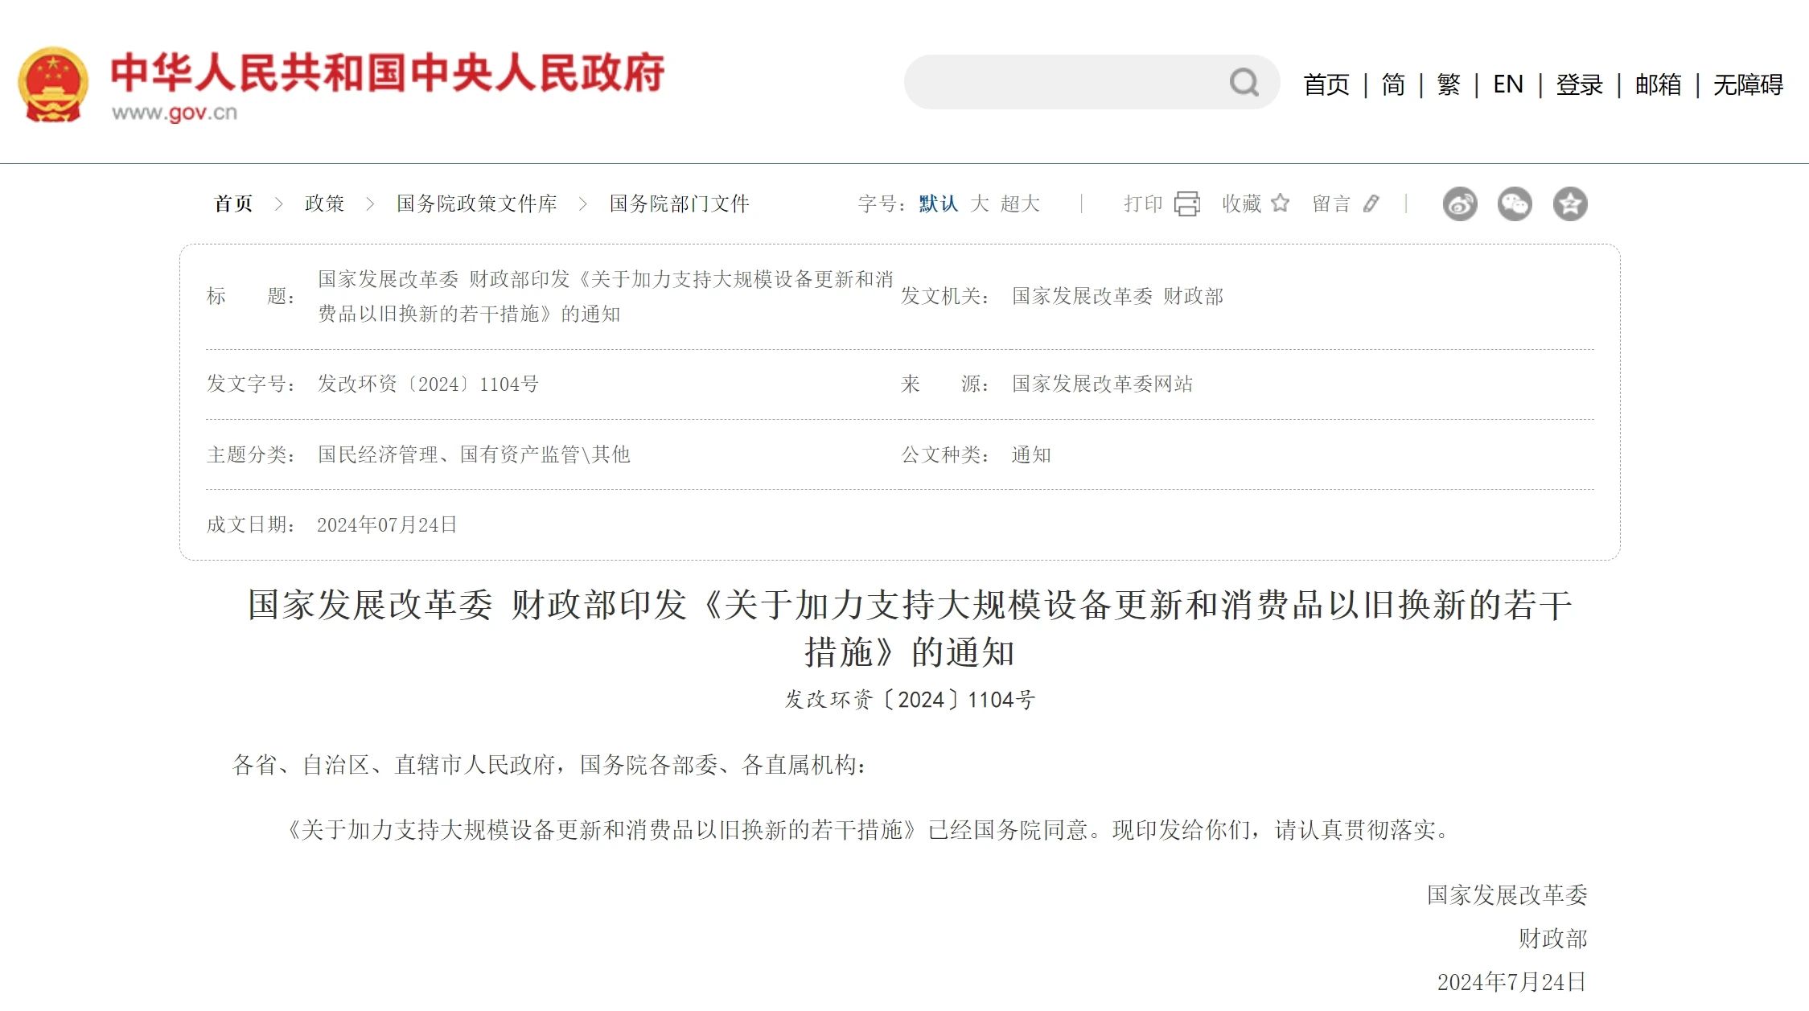Enable 无障碍 accessibility mode

point(1747,84)
